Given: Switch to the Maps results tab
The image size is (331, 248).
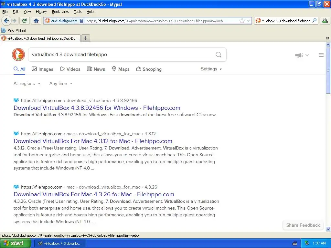Looking at the screenshot, I should click(x=121, y=69).
